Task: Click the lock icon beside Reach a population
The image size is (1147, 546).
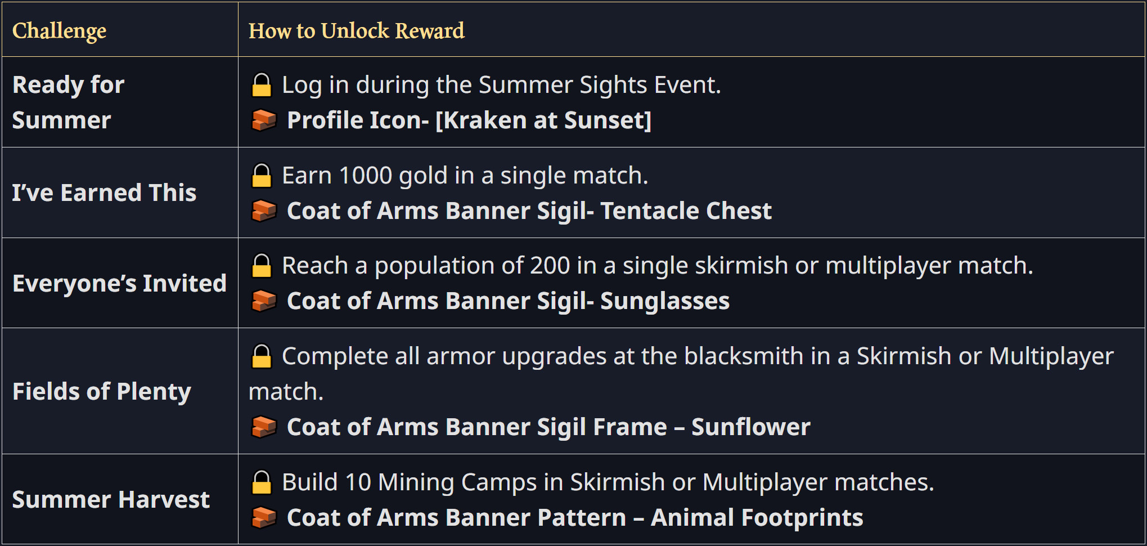Action: [x=262, y=266]
